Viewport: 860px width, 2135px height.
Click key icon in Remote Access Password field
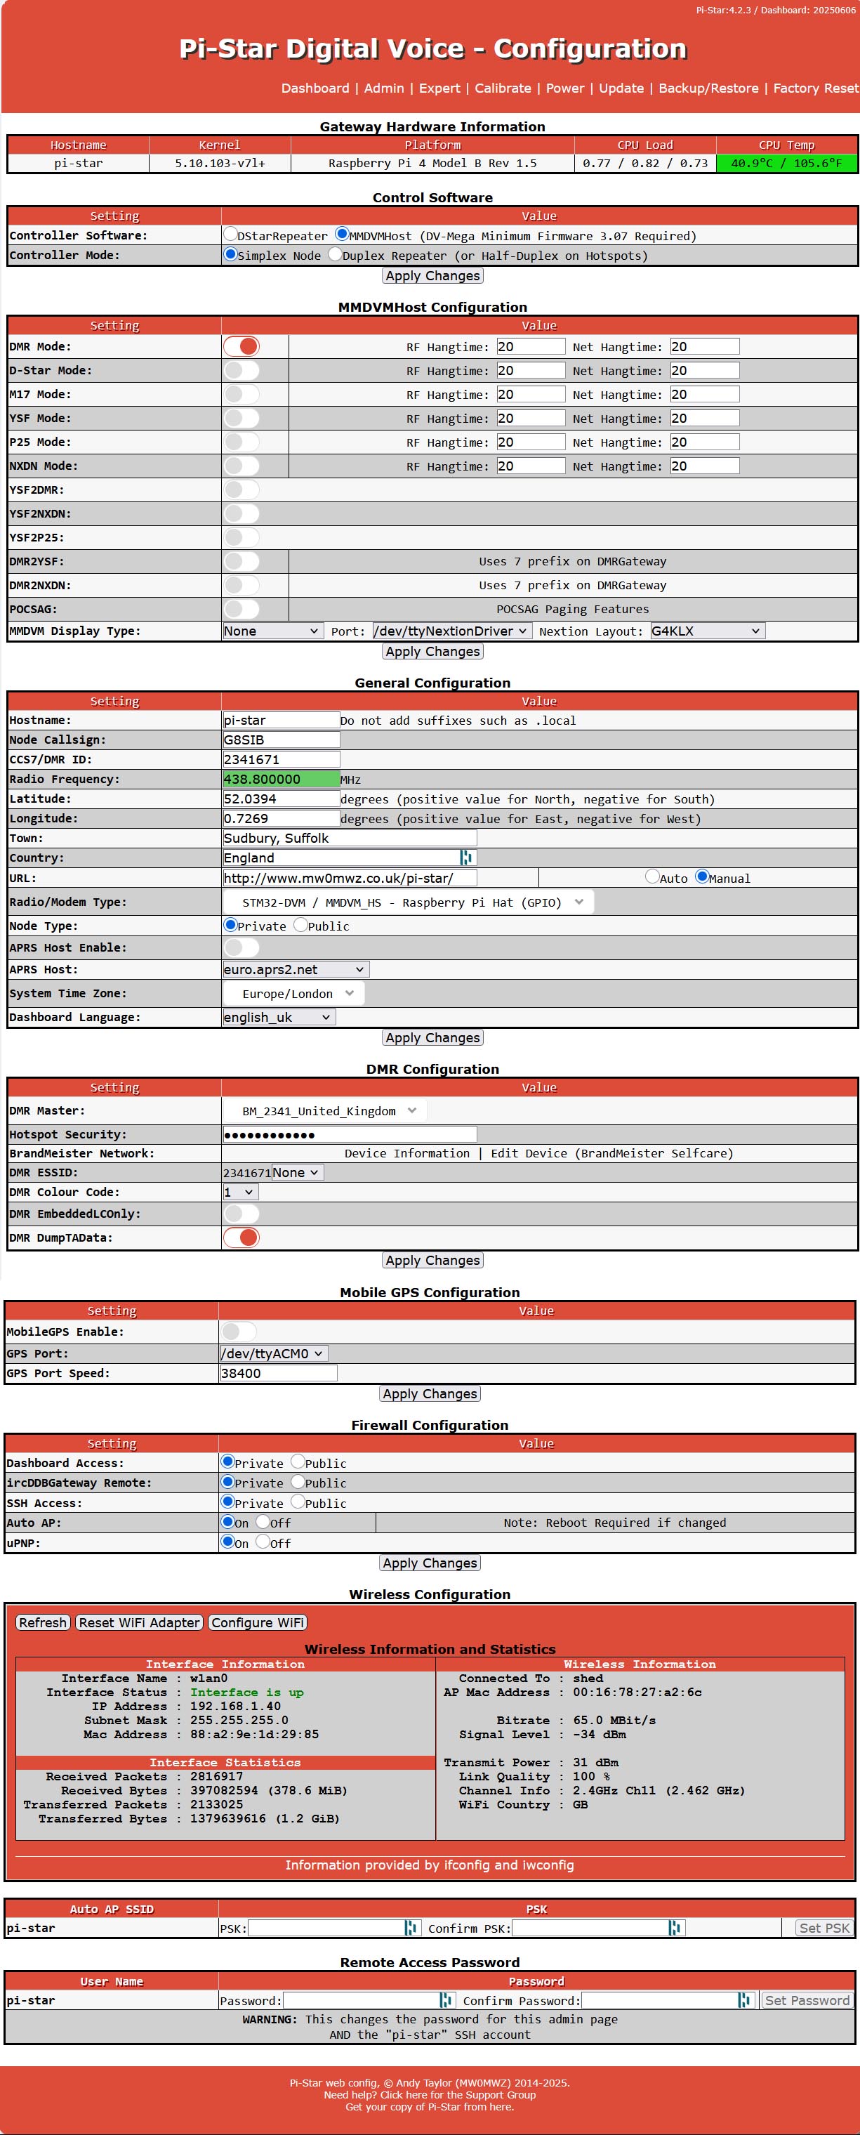(x=446, y=2000)
